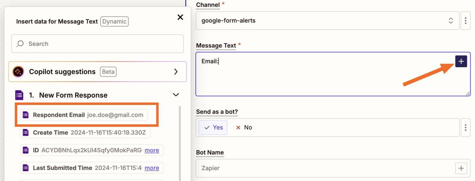This screenshot has height=181, width=475.
Task: Show more of the ID value
Action: tap(152, 150)
